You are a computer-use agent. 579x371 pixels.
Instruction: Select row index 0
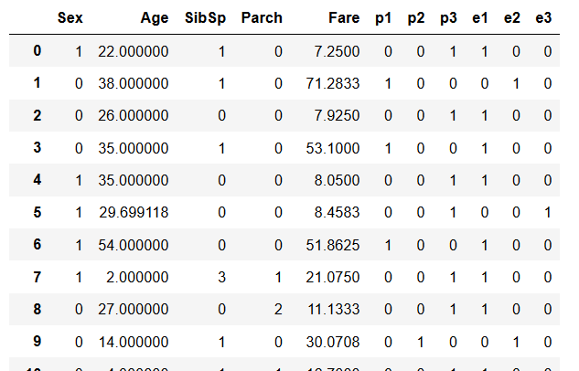coord(37,50)
